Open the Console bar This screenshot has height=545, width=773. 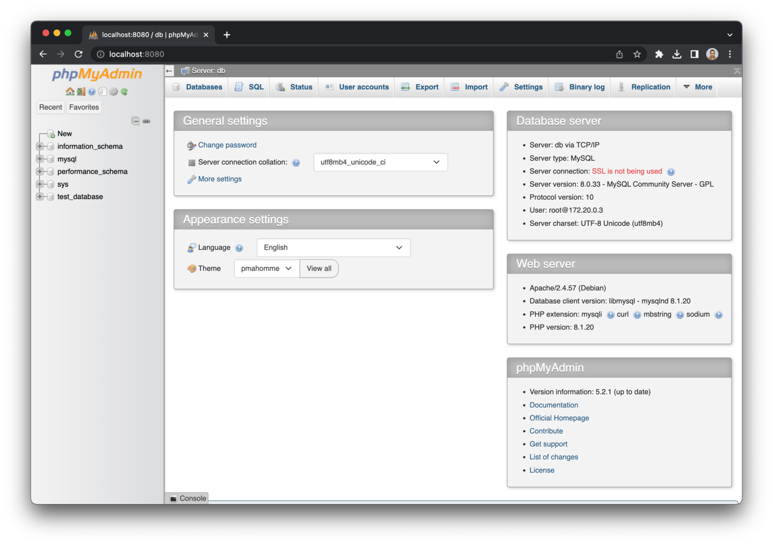[188, 499]
